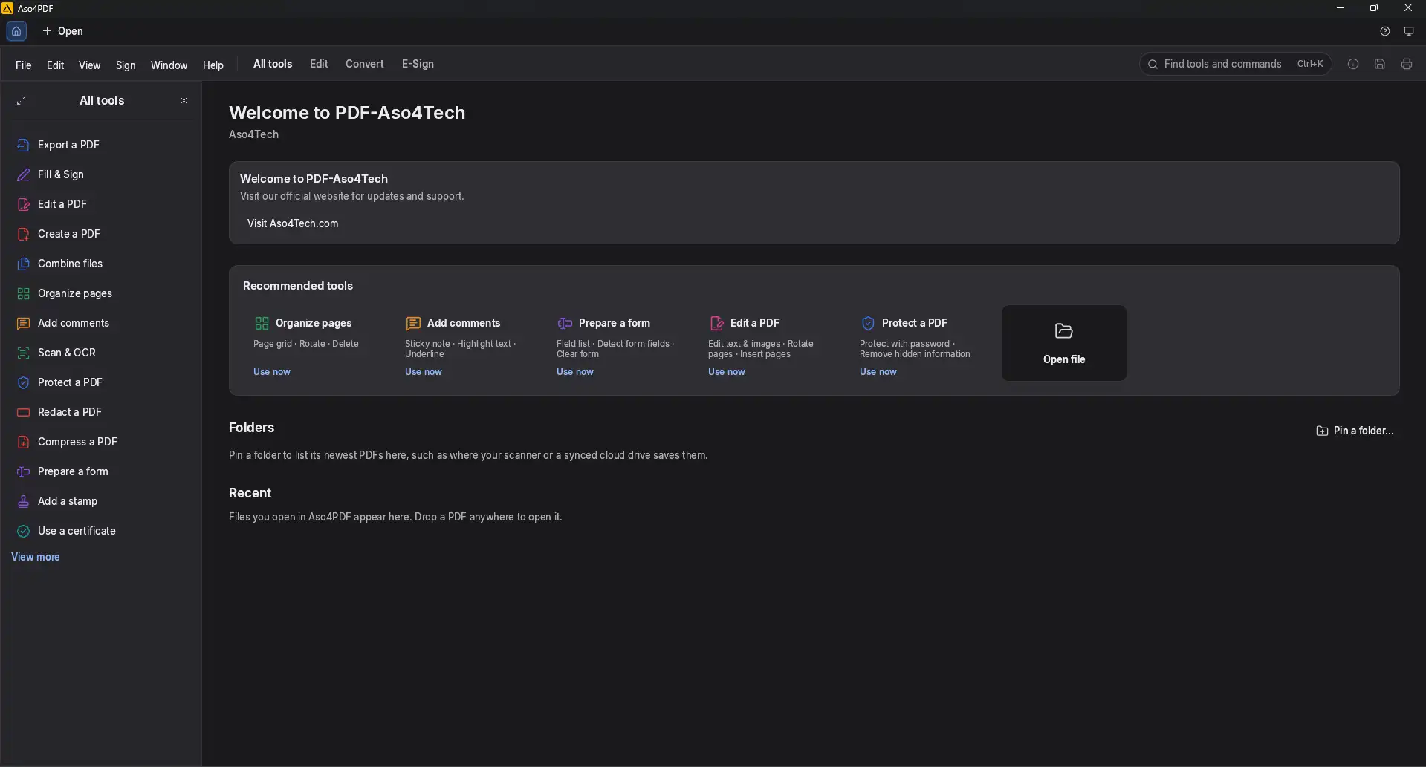Click Use now under Organize pages
1426x767 pixels.
coord(272,372)
